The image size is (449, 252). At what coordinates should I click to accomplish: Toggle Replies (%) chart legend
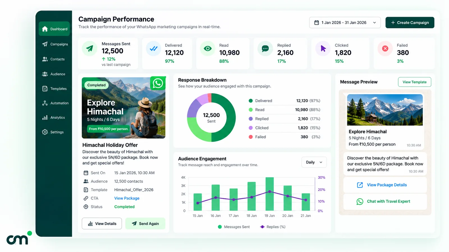pyautogui.click(x=272, y=227)
